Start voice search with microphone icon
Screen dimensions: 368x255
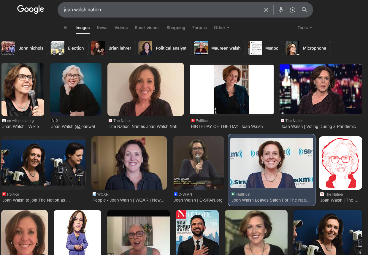click(281, 10)
